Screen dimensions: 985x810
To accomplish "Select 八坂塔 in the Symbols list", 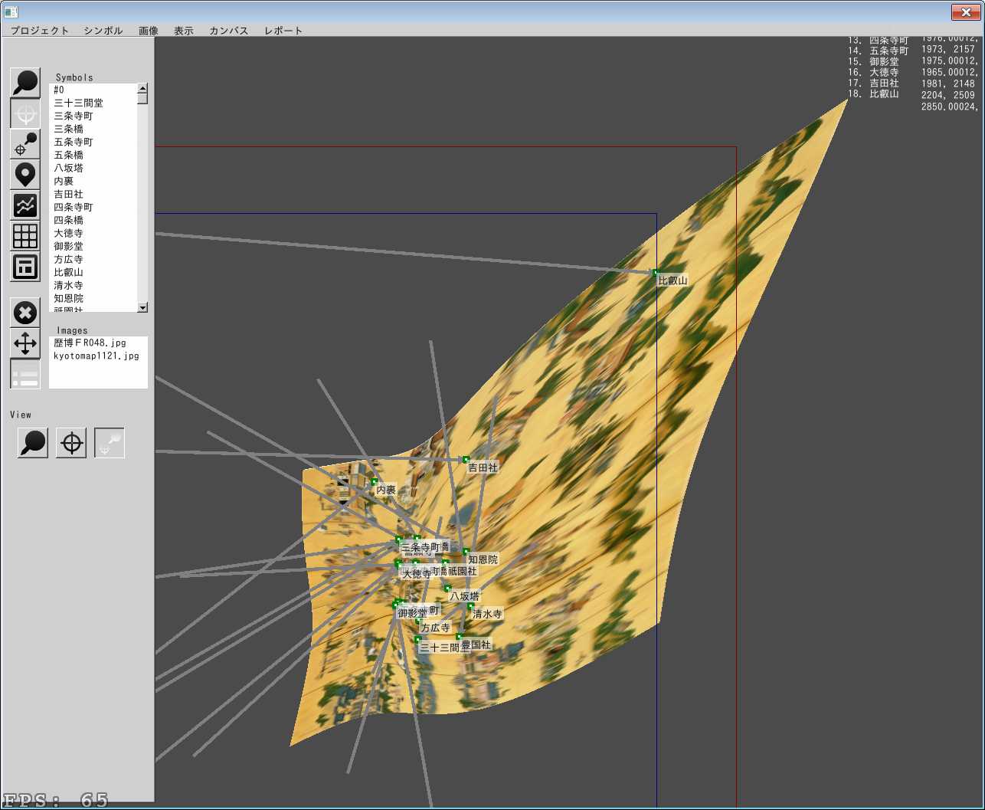I will point(93,168).
